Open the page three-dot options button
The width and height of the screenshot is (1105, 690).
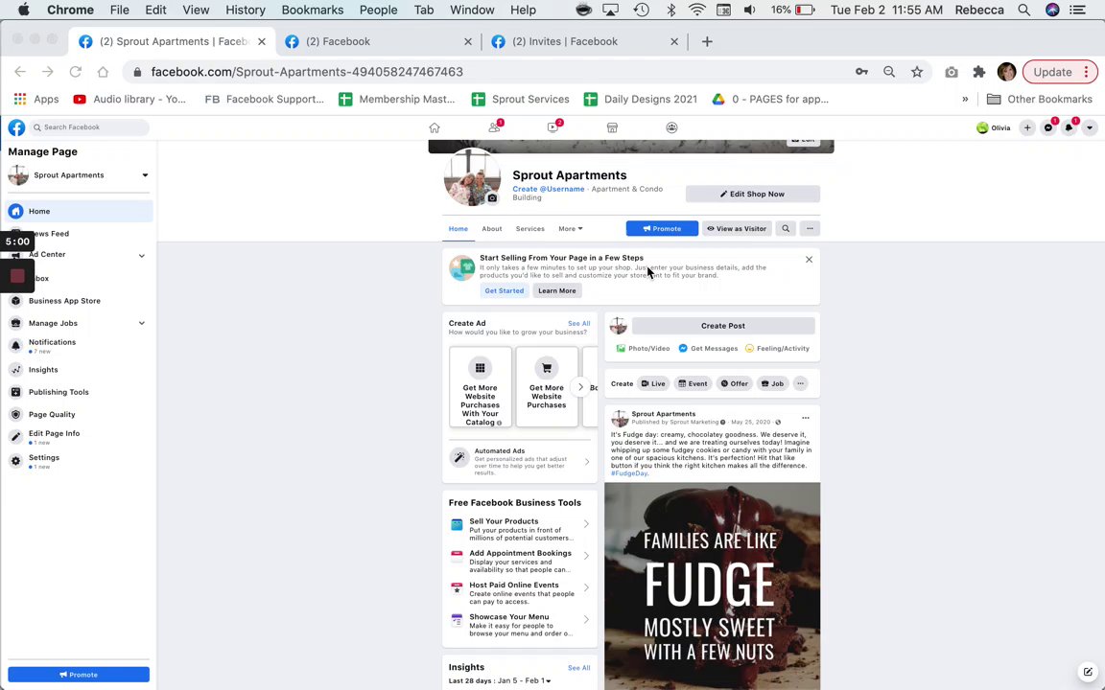click(x=810, y=229)
